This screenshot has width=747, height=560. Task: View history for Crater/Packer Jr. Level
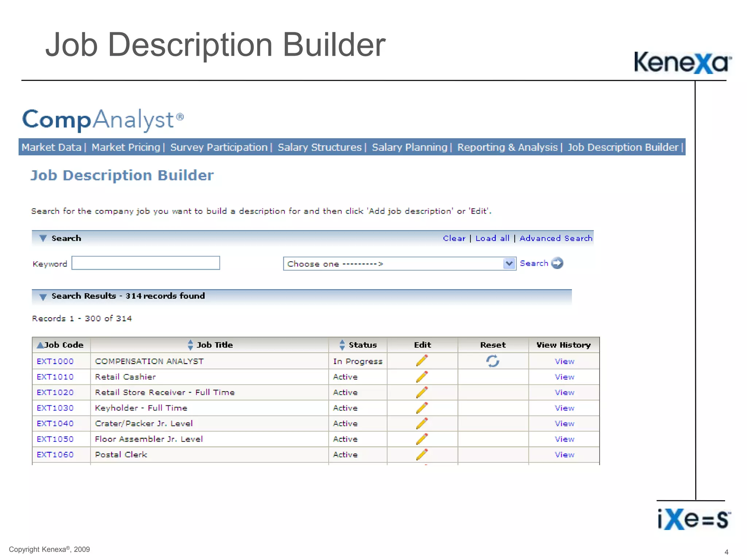click(x=564, y=424)
